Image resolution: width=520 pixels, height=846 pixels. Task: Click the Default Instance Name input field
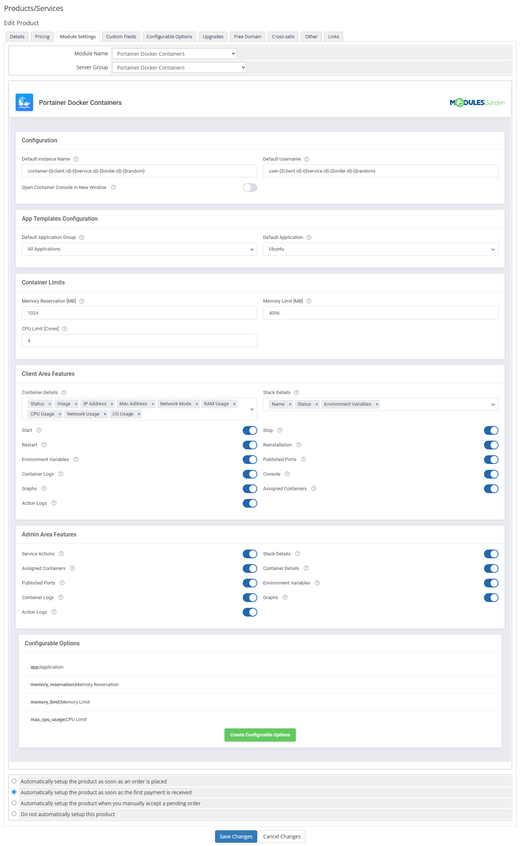tap(139, 171)
